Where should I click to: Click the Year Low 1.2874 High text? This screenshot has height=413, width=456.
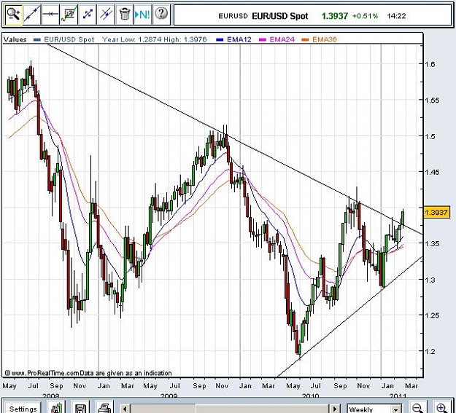154,39
